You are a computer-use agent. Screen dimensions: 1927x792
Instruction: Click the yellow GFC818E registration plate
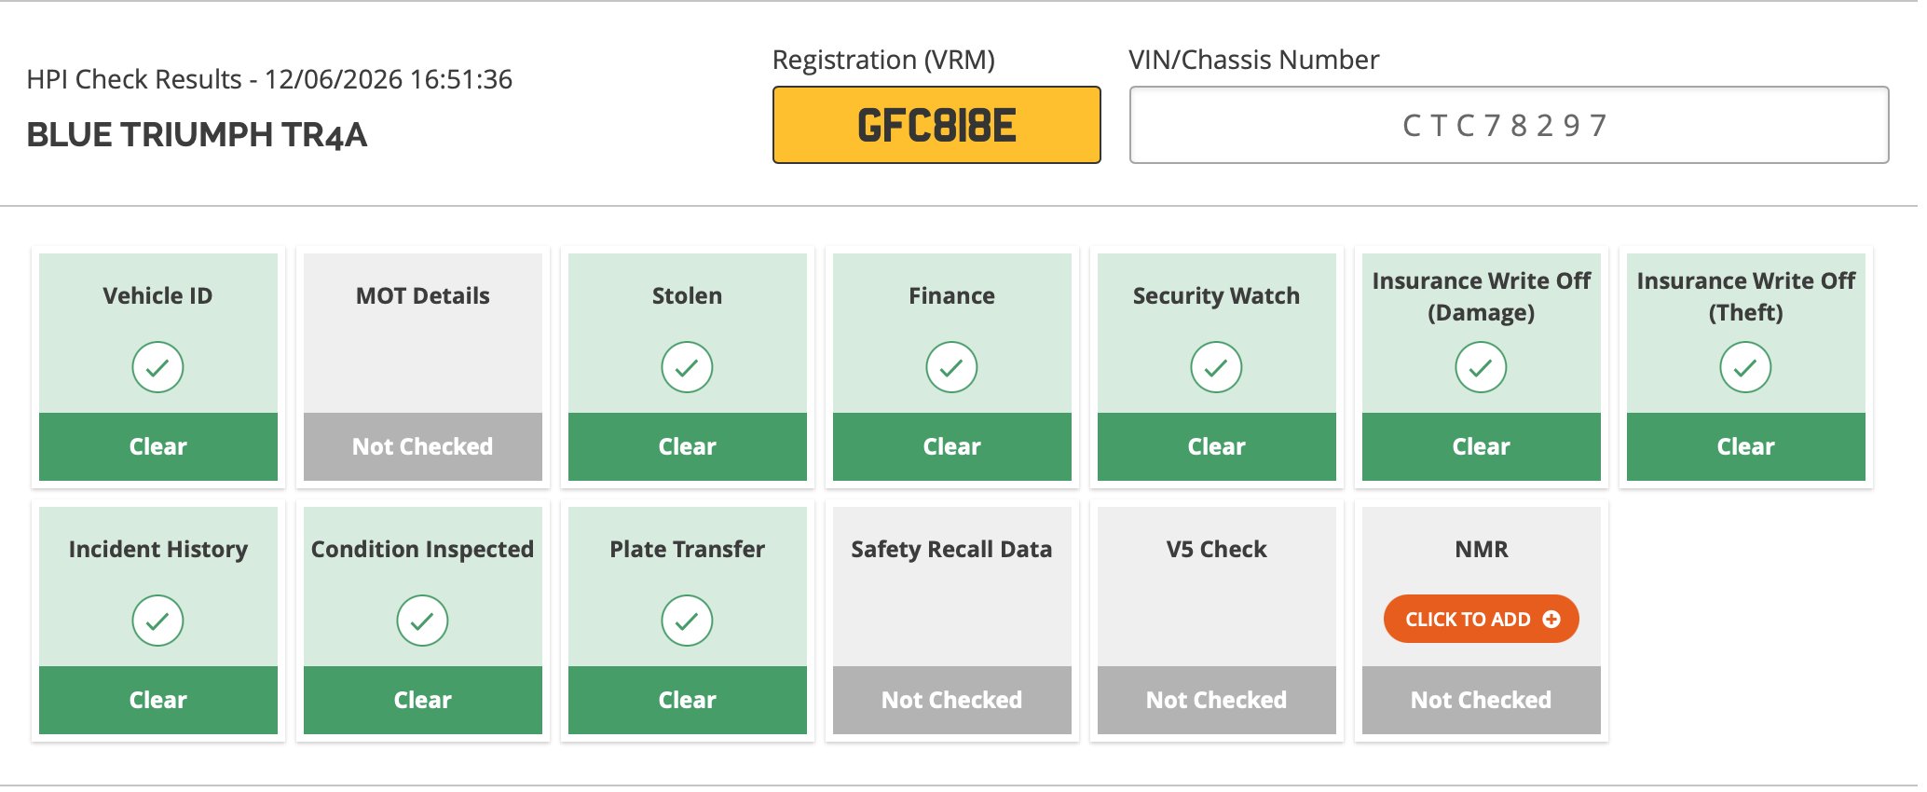click(x=936, y=125)
